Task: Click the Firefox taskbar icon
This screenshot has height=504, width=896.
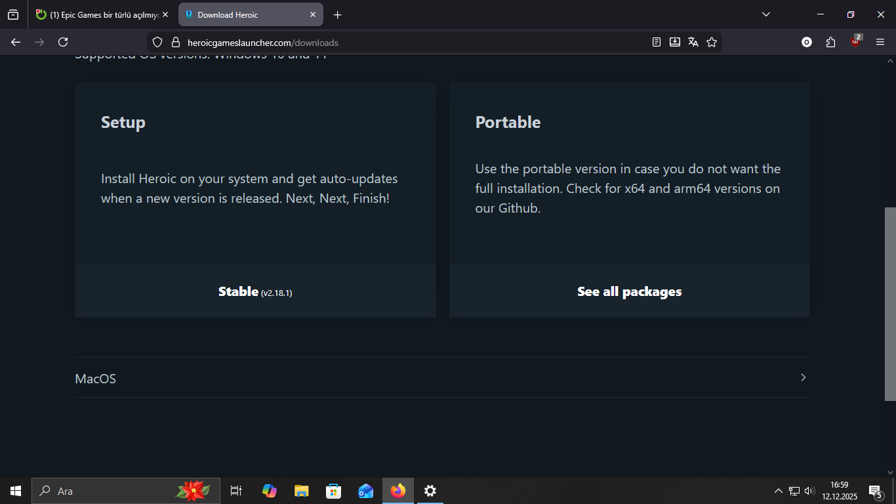Action: pyautogui.click(x=398, y=491)
